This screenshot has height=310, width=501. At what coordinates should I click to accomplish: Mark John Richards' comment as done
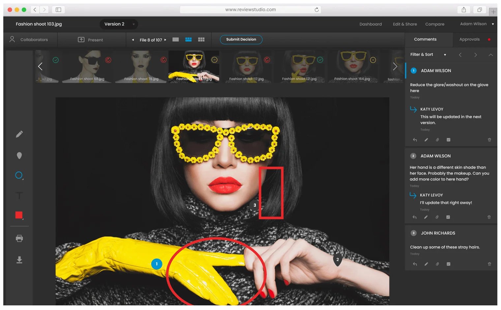point(448,264)
